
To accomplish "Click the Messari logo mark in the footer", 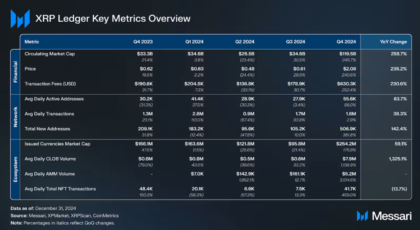I will [x=362, y=216].
